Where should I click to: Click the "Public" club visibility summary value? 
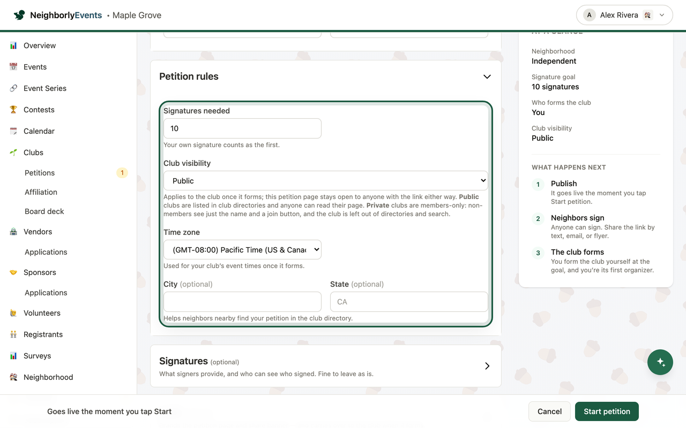click(542, 138)
